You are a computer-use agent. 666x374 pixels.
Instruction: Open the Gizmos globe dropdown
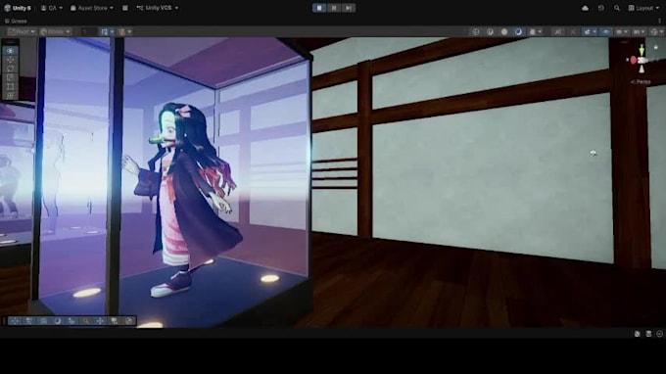pos(656,32)
